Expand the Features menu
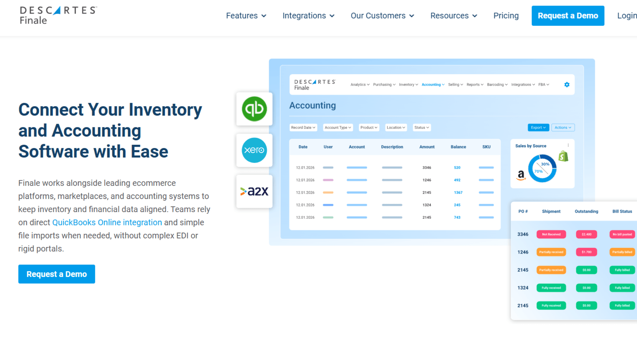 tap(246, 16)
